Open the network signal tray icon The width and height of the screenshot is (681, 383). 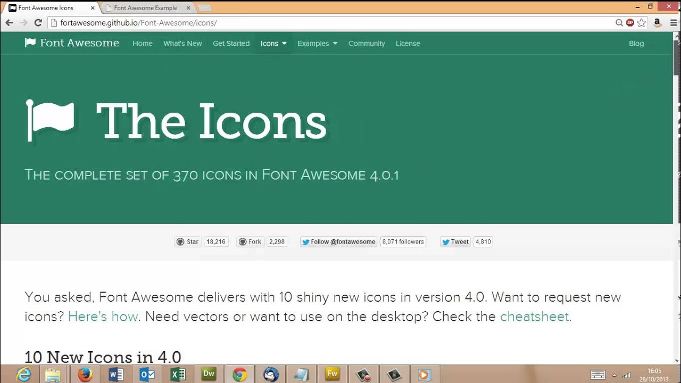627,374
